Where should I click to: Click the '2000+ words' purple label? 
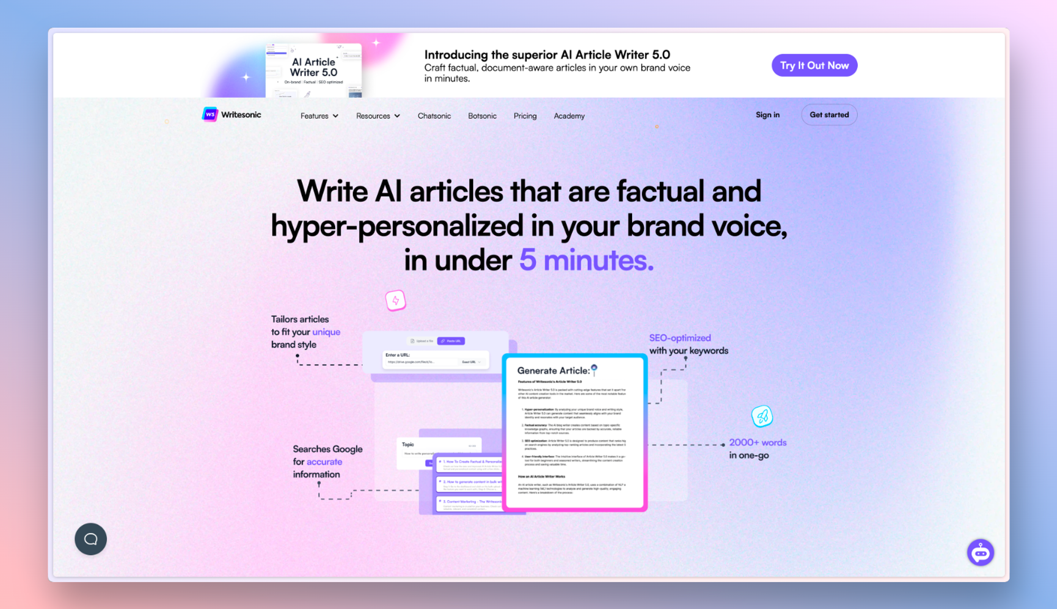758,442
